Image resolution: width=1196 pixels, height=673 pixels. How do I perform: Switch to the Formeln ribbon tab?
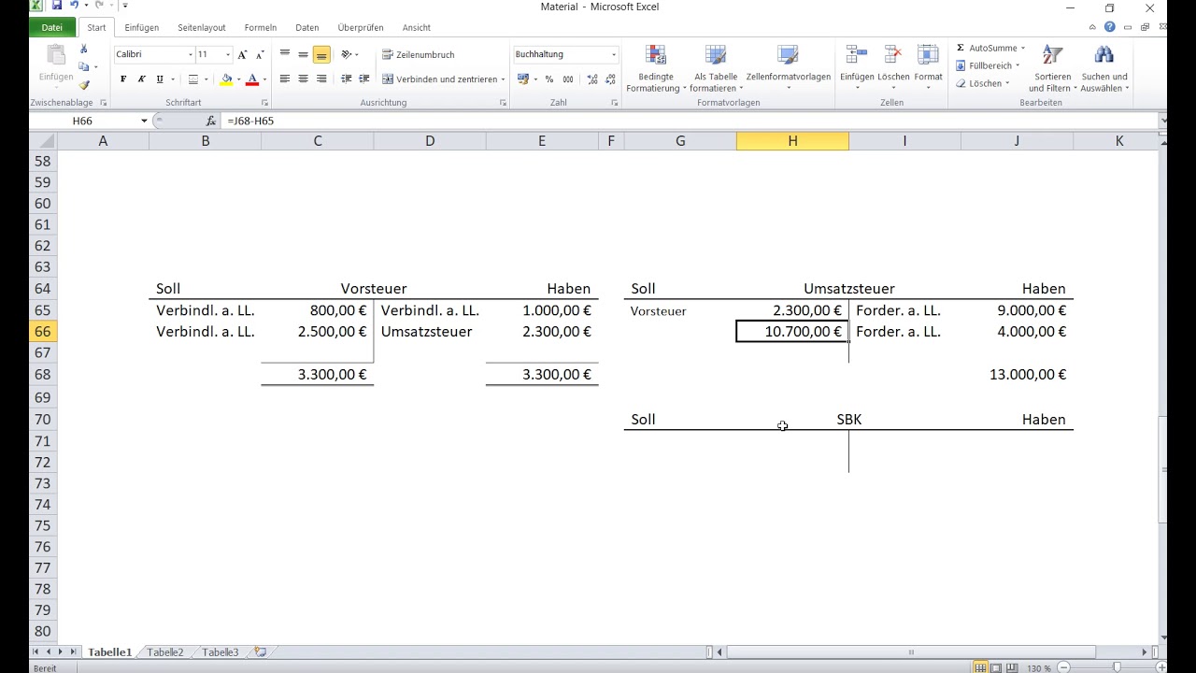tap(261, 28)
